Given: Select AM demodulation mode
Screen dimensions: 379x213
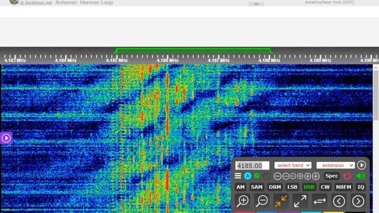Looking at the screenshot, I should (240, 187).
